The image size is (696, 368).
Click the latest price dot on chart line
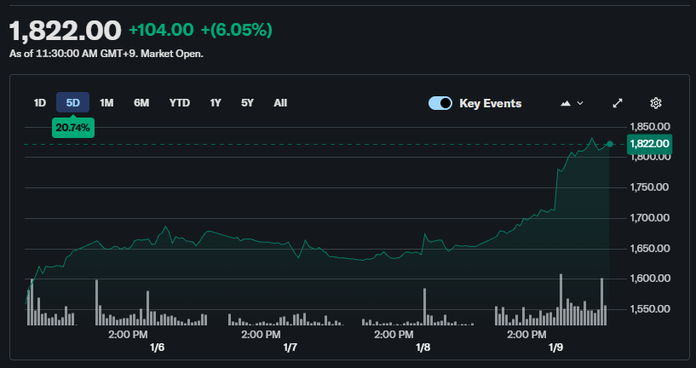pos(610,144)
